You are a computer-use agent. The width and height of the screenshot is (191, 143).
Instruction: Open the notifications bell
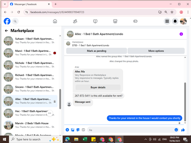(175, 21)
